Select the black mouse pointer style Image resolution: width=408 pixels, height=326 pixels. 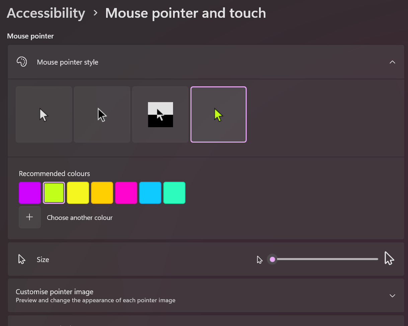pyautogui.click(x=102, y=114)
